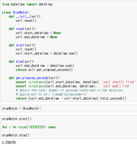Click the 'def __init__(self):' line
The image size is (137, 146).
click(25, 17)
